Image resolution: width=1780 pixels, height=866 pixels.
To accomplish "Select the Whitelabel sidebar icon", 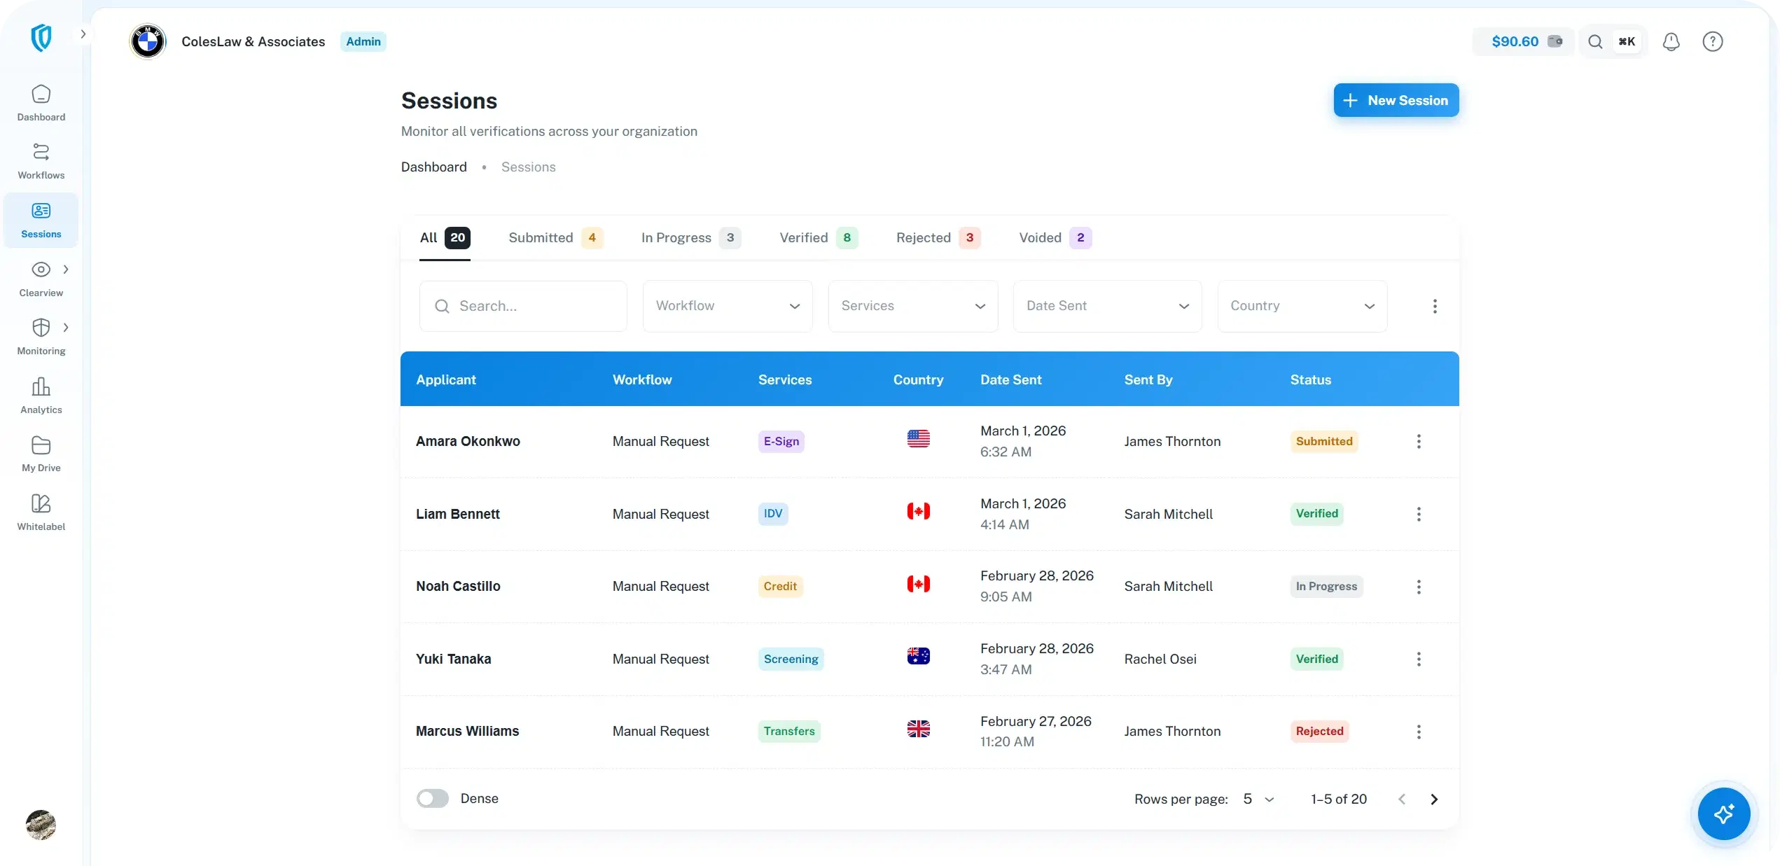I will click(x=41, y=510).
